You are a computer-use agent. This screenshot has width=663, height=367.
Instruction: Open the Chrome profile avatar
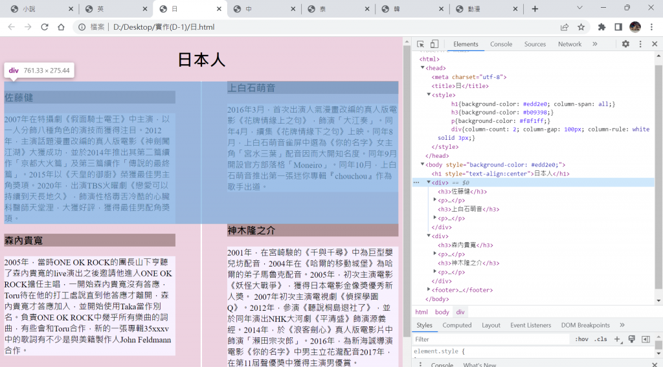click(635, 27)
